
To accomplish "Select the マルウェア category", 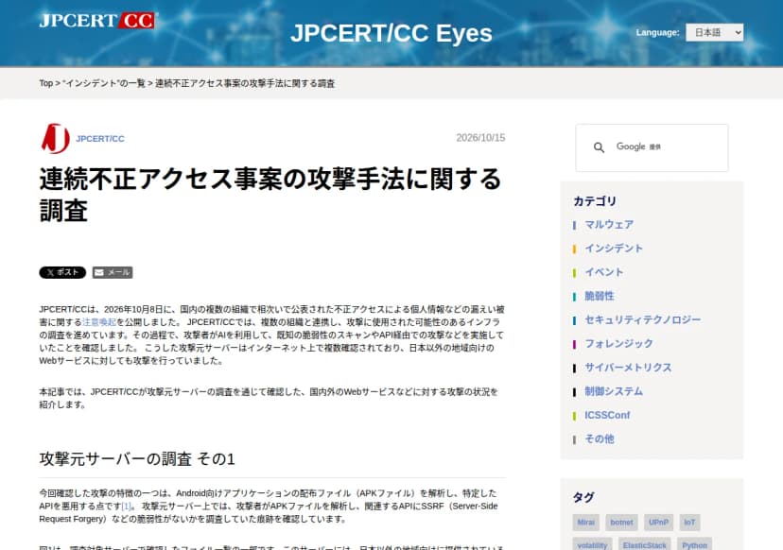I will pos(609,225).
